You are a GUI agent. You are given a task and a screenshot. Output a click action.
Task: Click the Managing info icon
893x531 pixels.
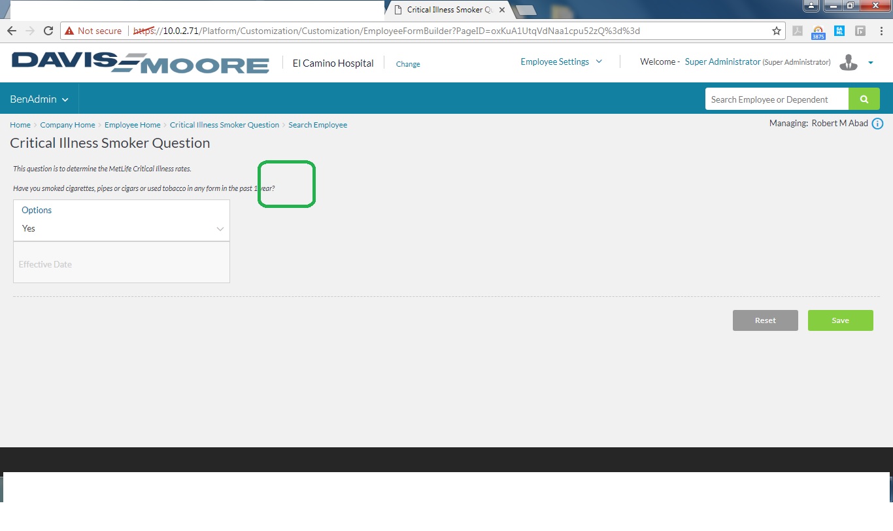[877, 124]
